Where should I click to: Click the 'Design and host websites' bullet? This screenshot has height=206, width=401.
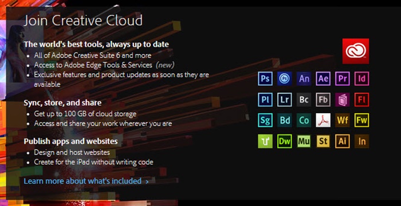coord(72,152)
